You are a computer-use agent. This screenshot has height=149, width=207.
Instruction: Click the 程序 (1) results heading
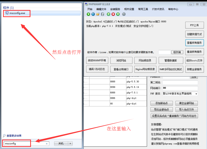(x=8, y=8)
